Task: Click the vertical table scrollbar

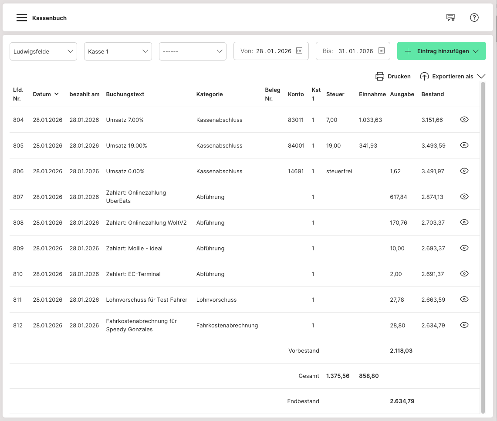Action: (483, 244)
